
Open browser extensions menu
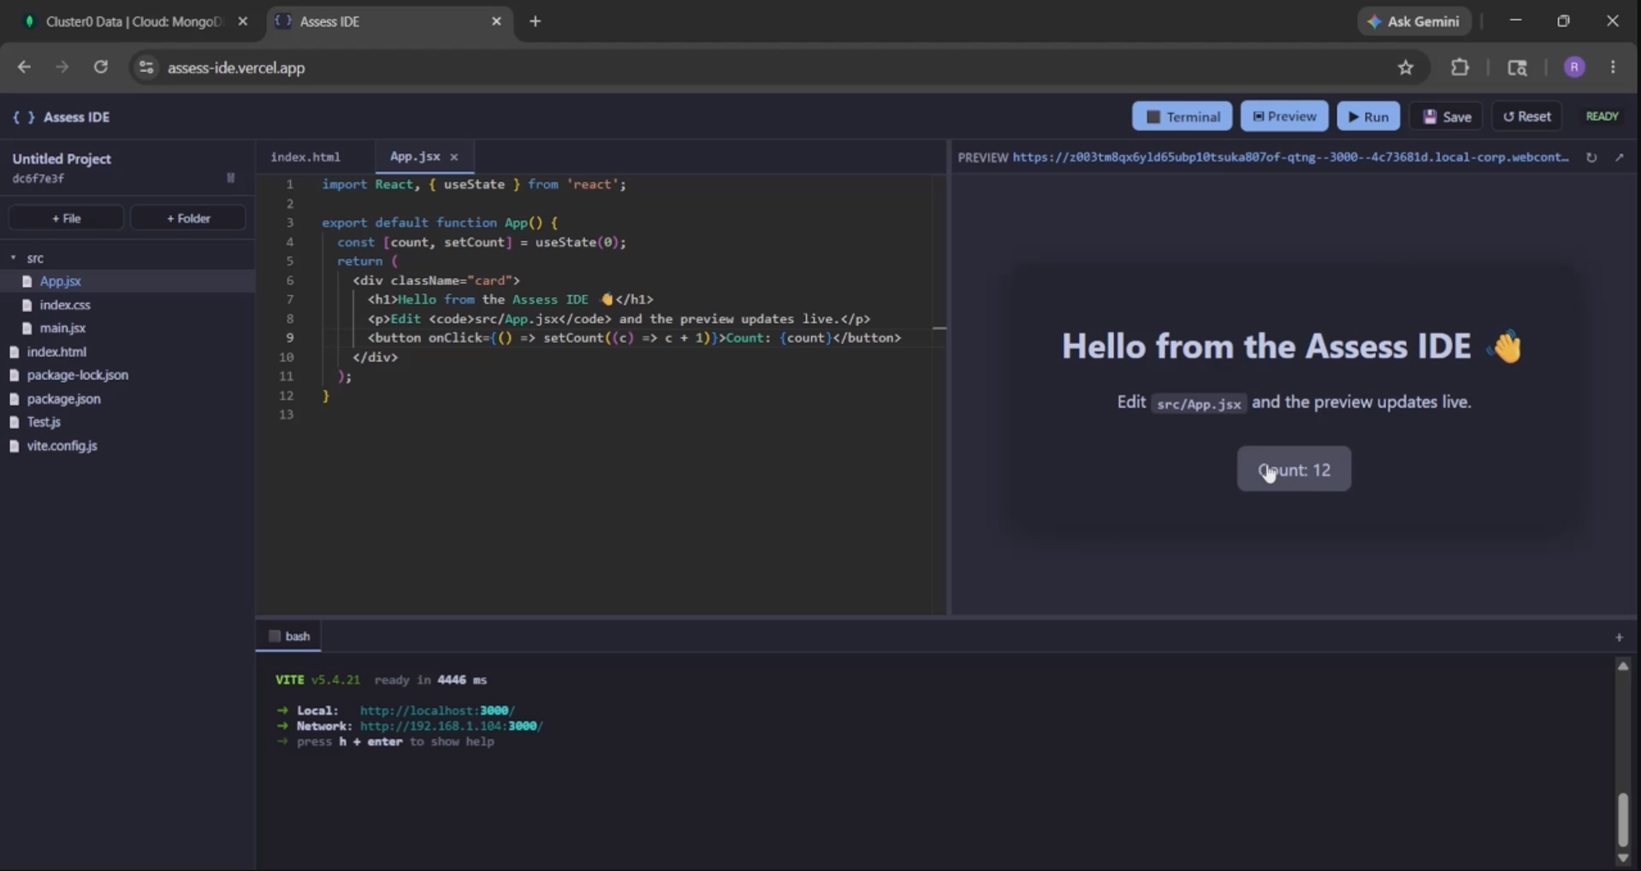point(1460,68)
